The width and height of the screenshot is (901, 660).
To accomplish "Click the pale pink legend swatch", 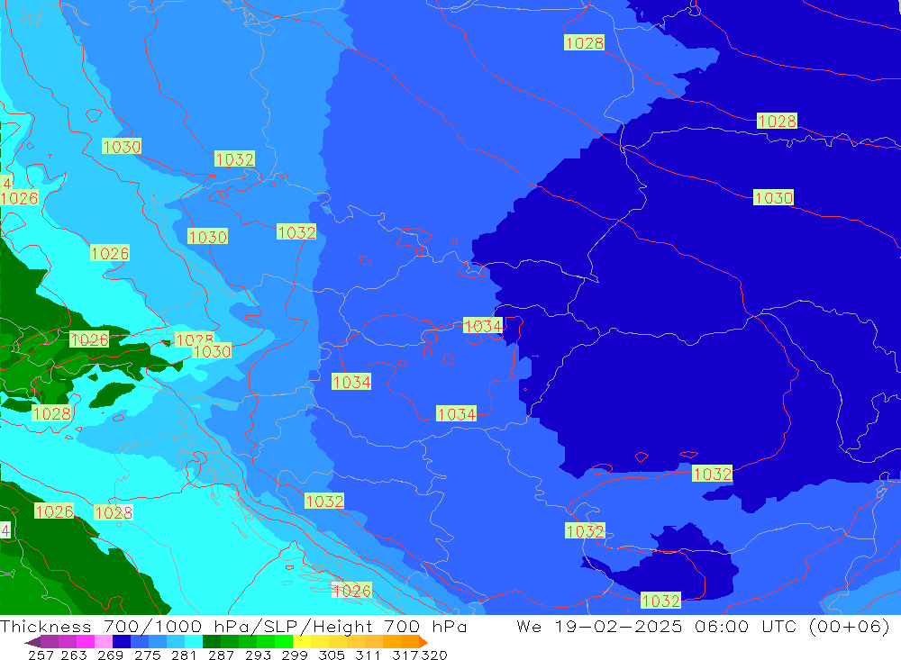I will click(x=104, y=642).
